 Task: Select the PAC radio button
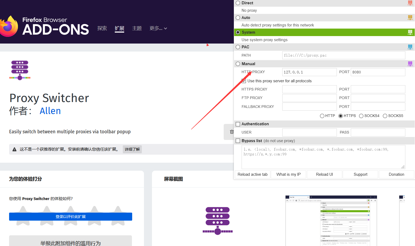tap(238, 47)
